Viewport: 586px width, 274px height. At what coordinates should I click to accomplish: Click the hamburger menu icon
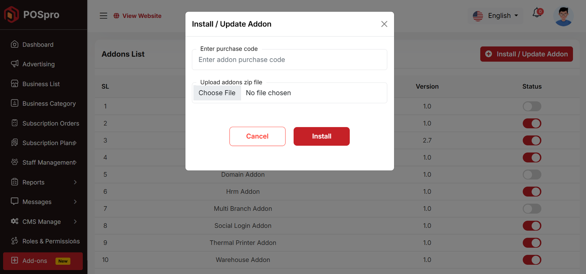point(104,16)
